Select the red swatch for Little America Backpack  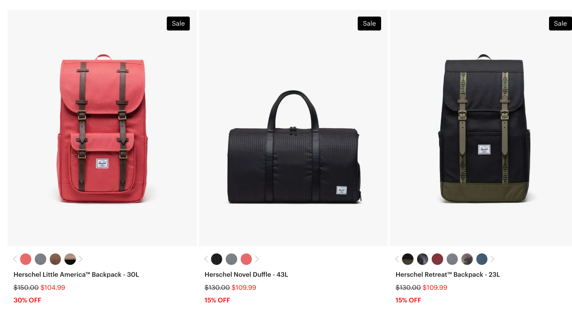[26, 259]
